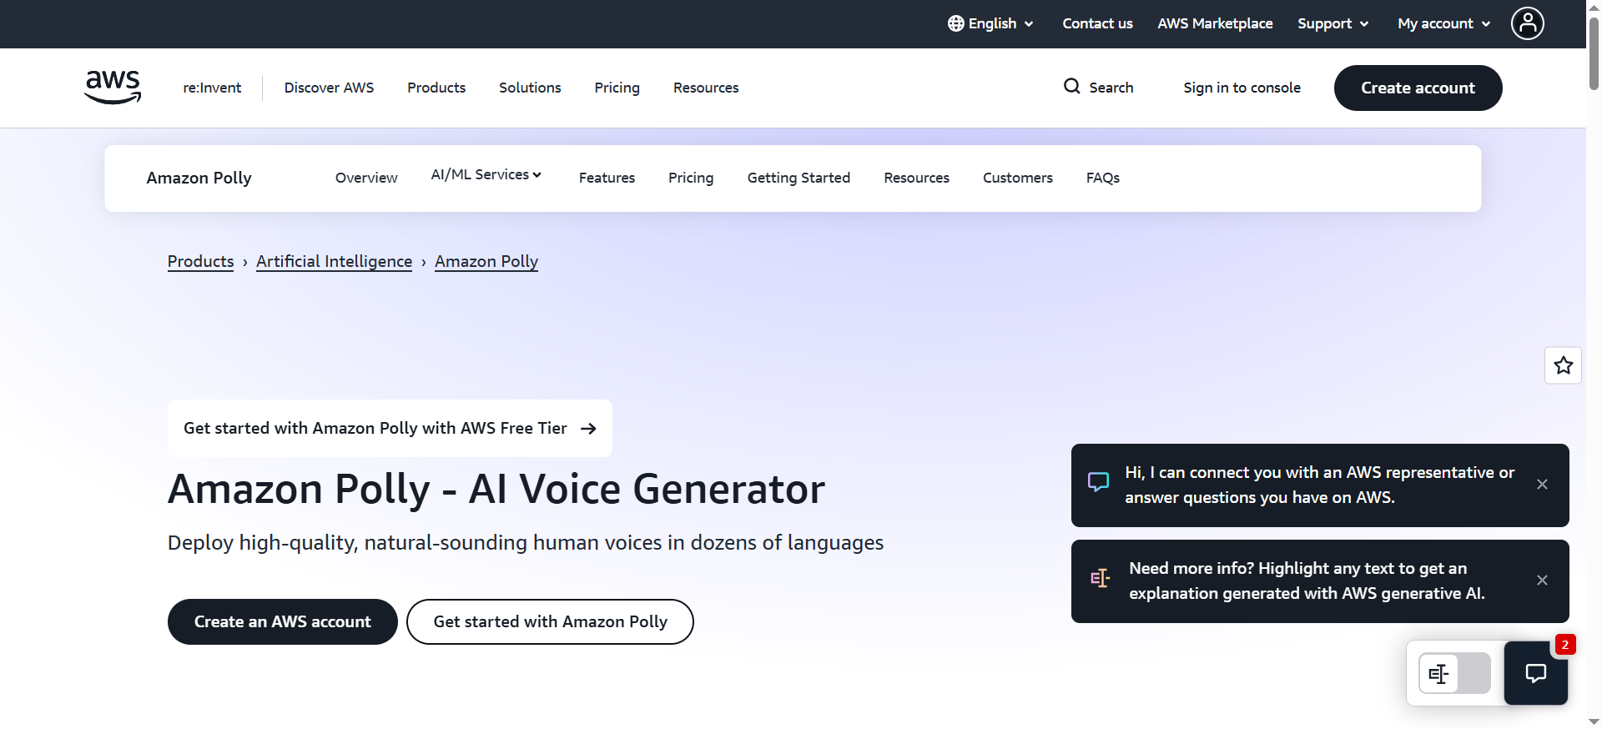Dismiss the AWS representative chat notification
The width and height of the screenshot is (1602, 729).
pos(1542,485)
